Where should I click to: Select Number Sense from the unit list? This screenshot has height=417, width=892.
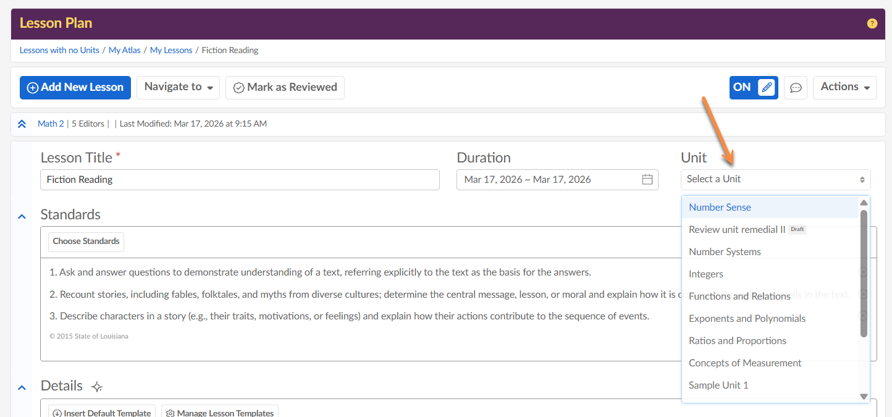720,208
